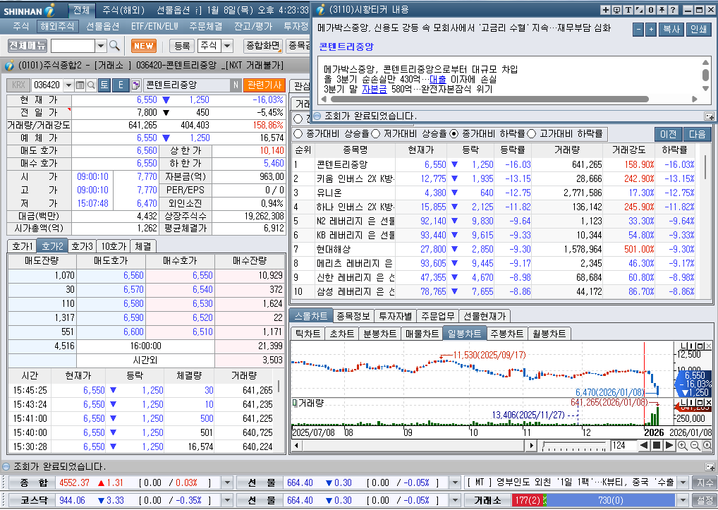Switch to the 종목정보 tab
The width and height of the screenshot is (718, 510).
click(353, 316)
